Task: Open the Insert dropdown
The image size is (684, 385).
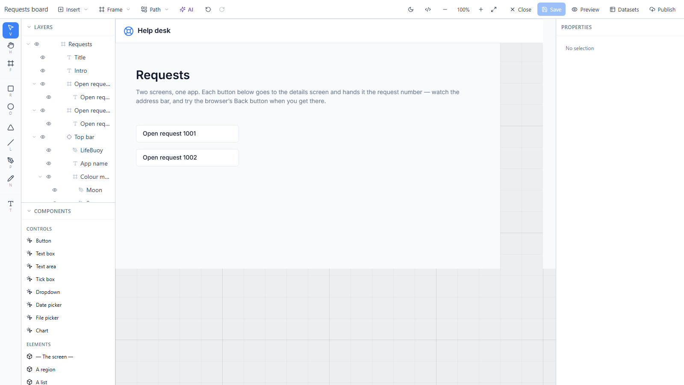Action: 73,9
